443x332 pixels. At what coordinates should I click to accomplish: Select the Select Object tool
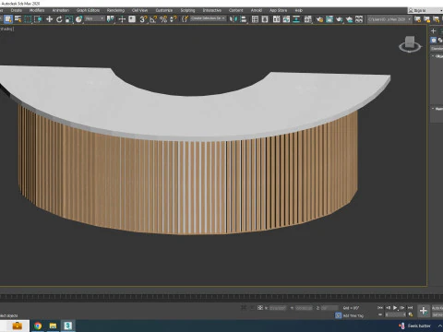(x=8, y=19)
